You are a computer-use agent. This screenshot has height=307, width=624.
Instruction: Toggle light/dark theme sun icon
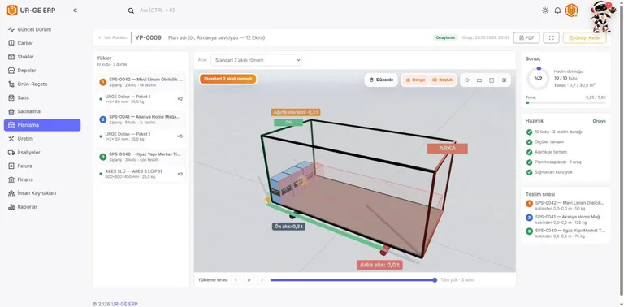tap(545, 11)
